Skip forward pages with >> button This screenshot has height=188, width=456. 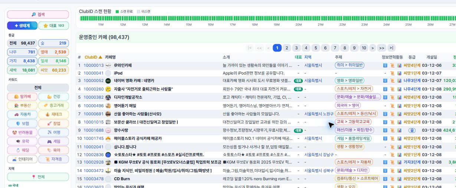click(381, 48)
